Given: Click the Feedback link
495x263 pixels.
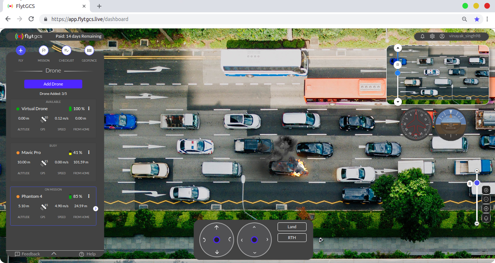Looking at the screenshot, I should point(28,254).
